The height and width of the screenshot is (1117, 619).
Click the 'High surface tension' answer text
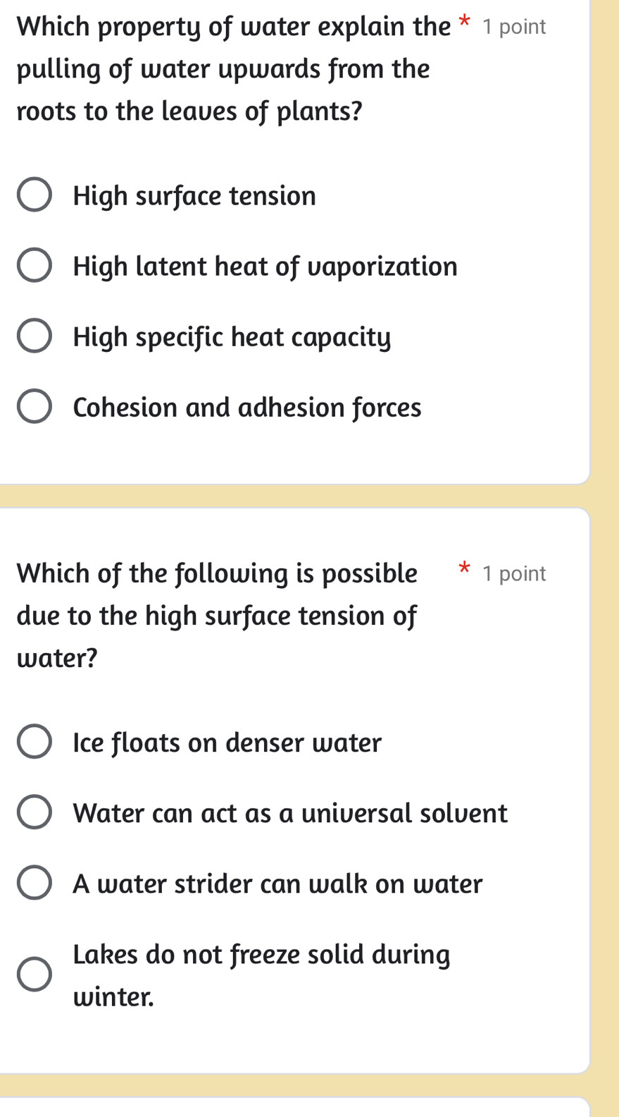coord(194,196)
